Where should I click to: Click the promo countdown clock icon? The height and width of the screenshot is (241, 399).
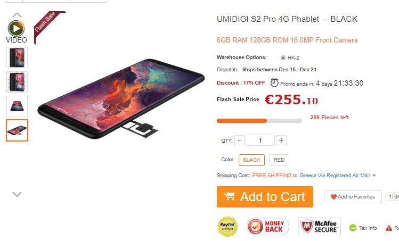tap(274, 83)
